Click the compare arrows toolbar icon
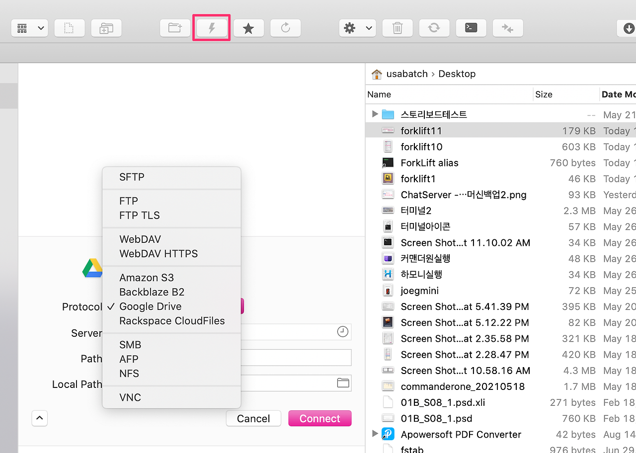This screenshot has width=636, height=453. tap(508, 28)
